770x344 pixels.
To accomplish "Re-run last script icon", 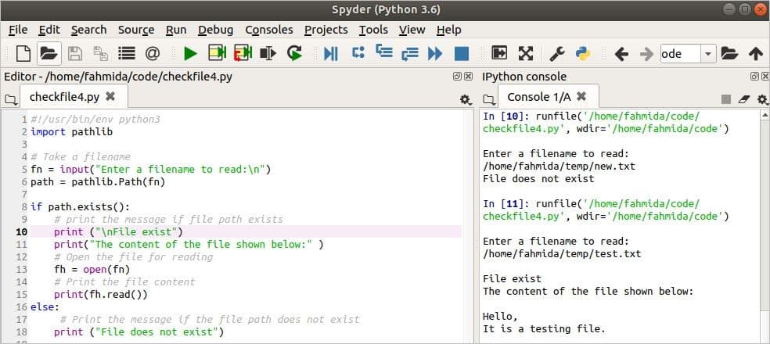I will pyautogui.click(x=294, y=53).
